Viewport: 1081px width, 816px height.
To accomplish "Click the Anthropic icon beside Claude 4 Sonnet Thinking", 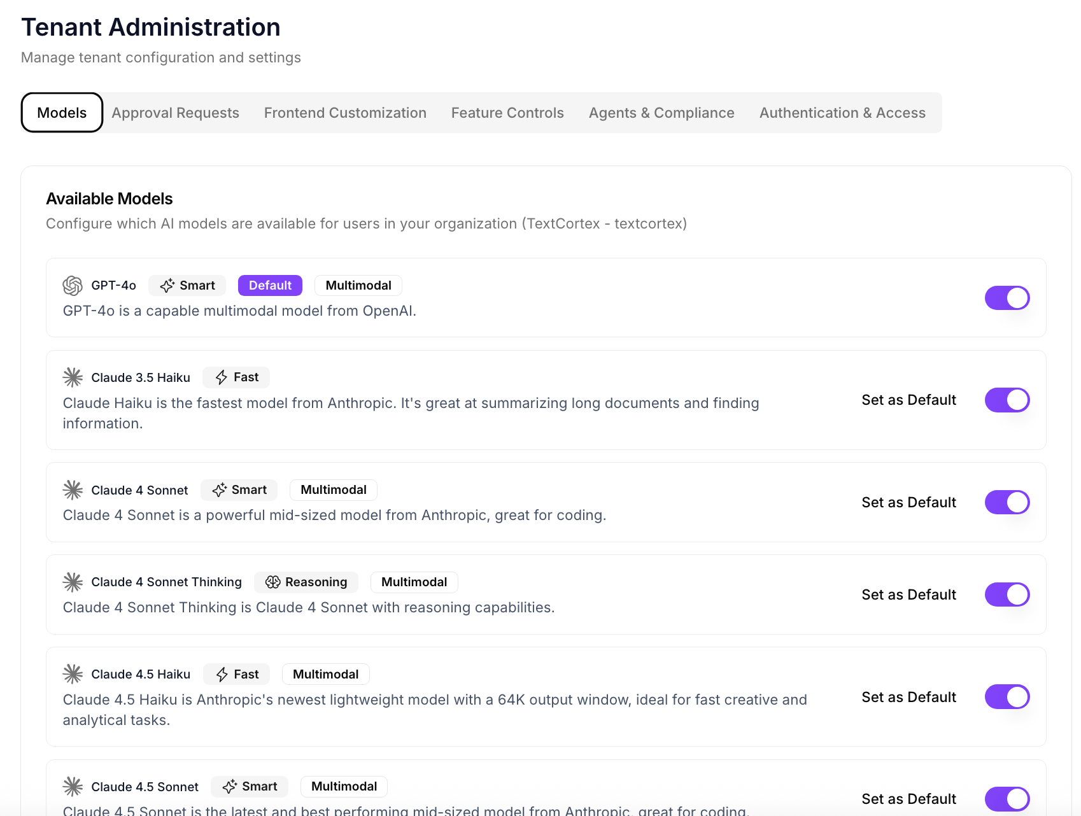I will 73,582.
